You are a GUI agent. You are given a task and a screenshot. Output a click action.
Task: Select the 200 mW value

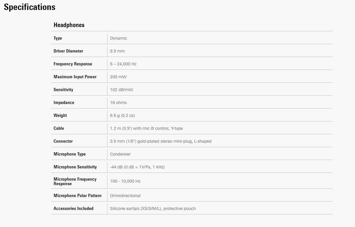coord(118,77)
